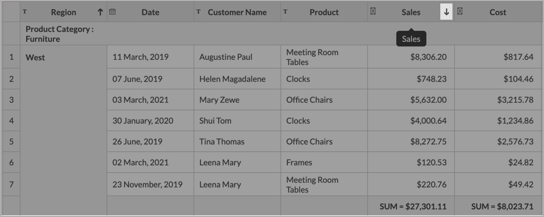Select the Date column header
Screen dimensions: 544x217
point(150,12)
